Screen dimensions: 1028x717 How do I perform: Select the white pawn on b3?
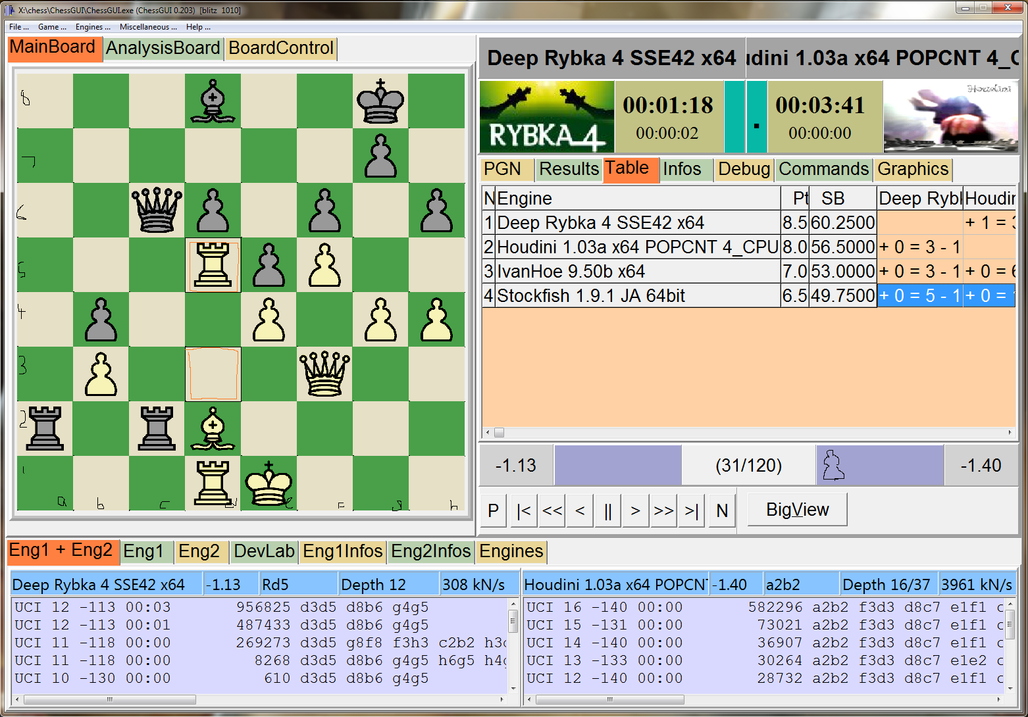click(x=101, y=374)
